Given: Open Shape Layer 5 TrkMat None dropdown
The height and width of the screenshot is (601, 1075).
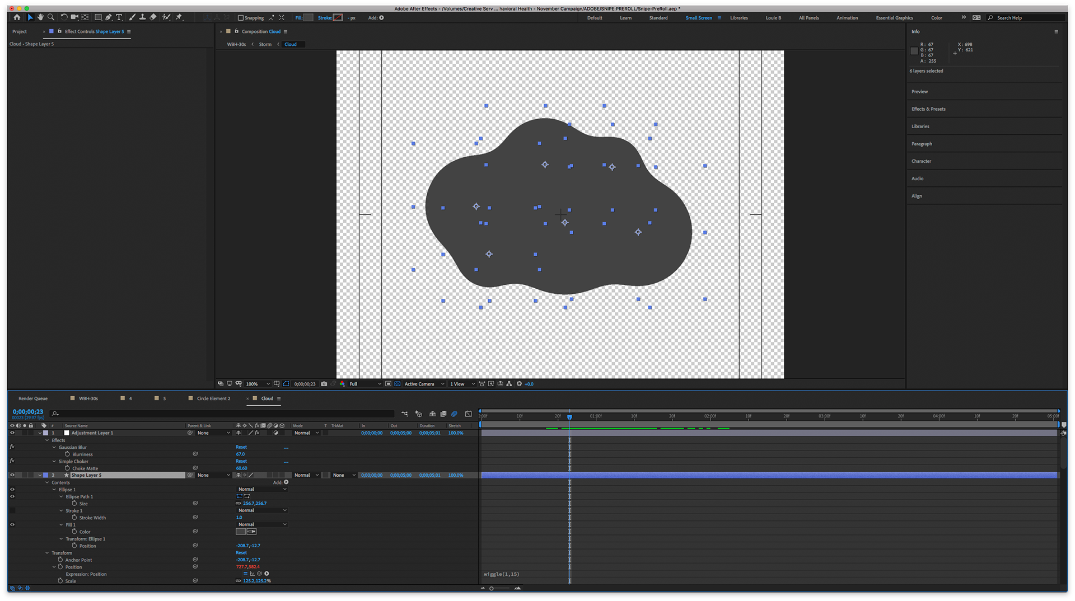Looking at the screenshot, I should click(x=343, y=475).
